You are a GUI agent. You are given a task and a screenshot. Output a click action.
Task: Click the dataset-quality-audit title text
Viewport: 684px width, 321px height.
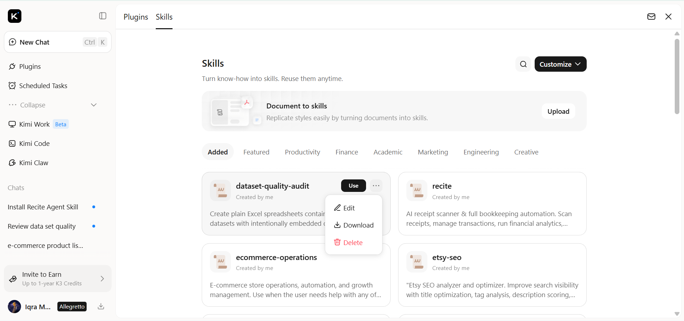[272, 186]
